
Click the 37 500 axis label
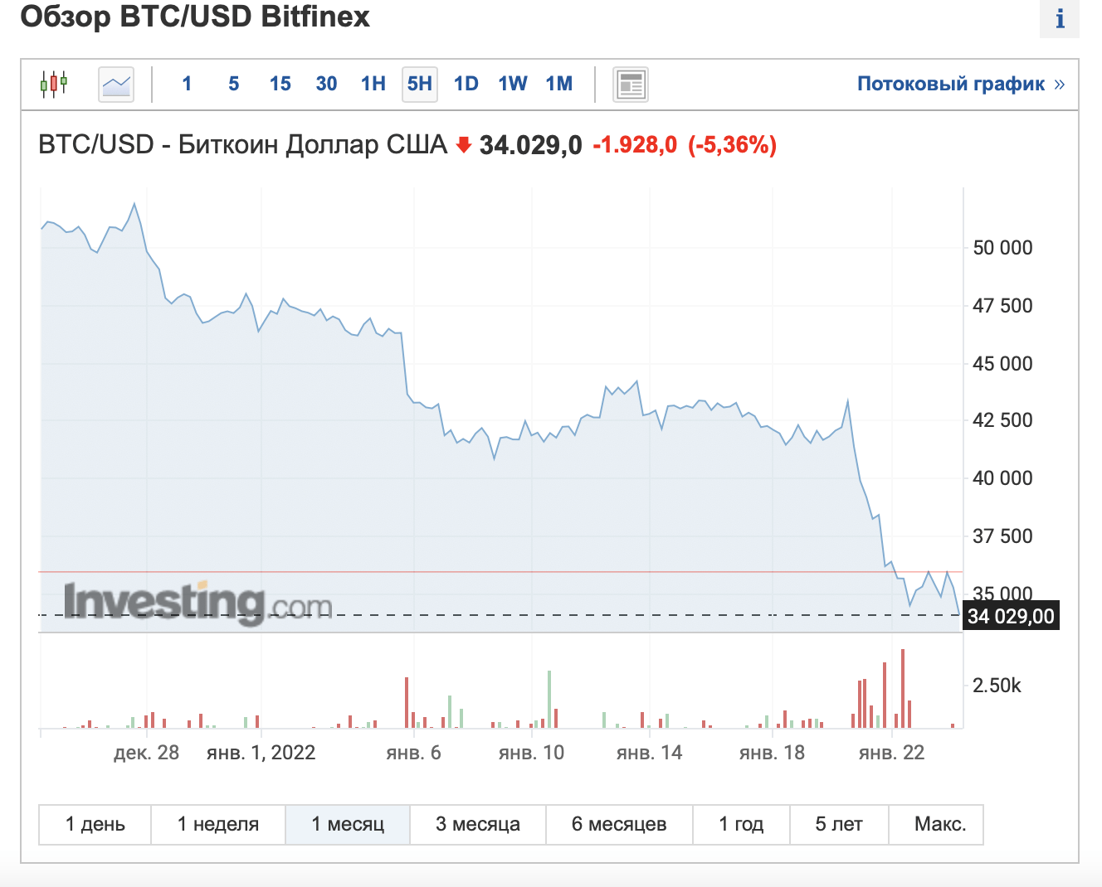coord(1002,536)
